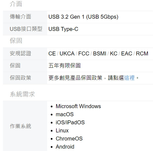Click the RCM certification text

[x=142, y=54]
